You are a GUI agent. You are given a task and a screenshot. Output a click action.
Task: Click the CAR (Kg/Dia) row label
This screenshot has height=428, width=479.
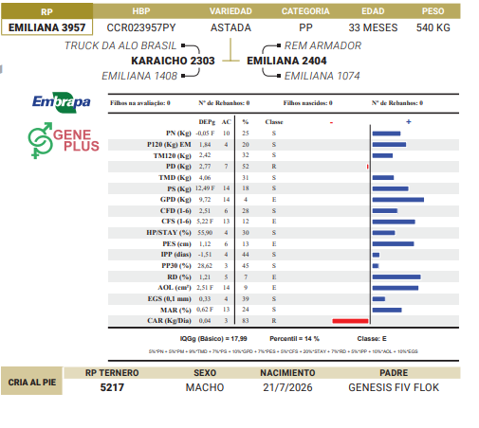tap(169, 321)
